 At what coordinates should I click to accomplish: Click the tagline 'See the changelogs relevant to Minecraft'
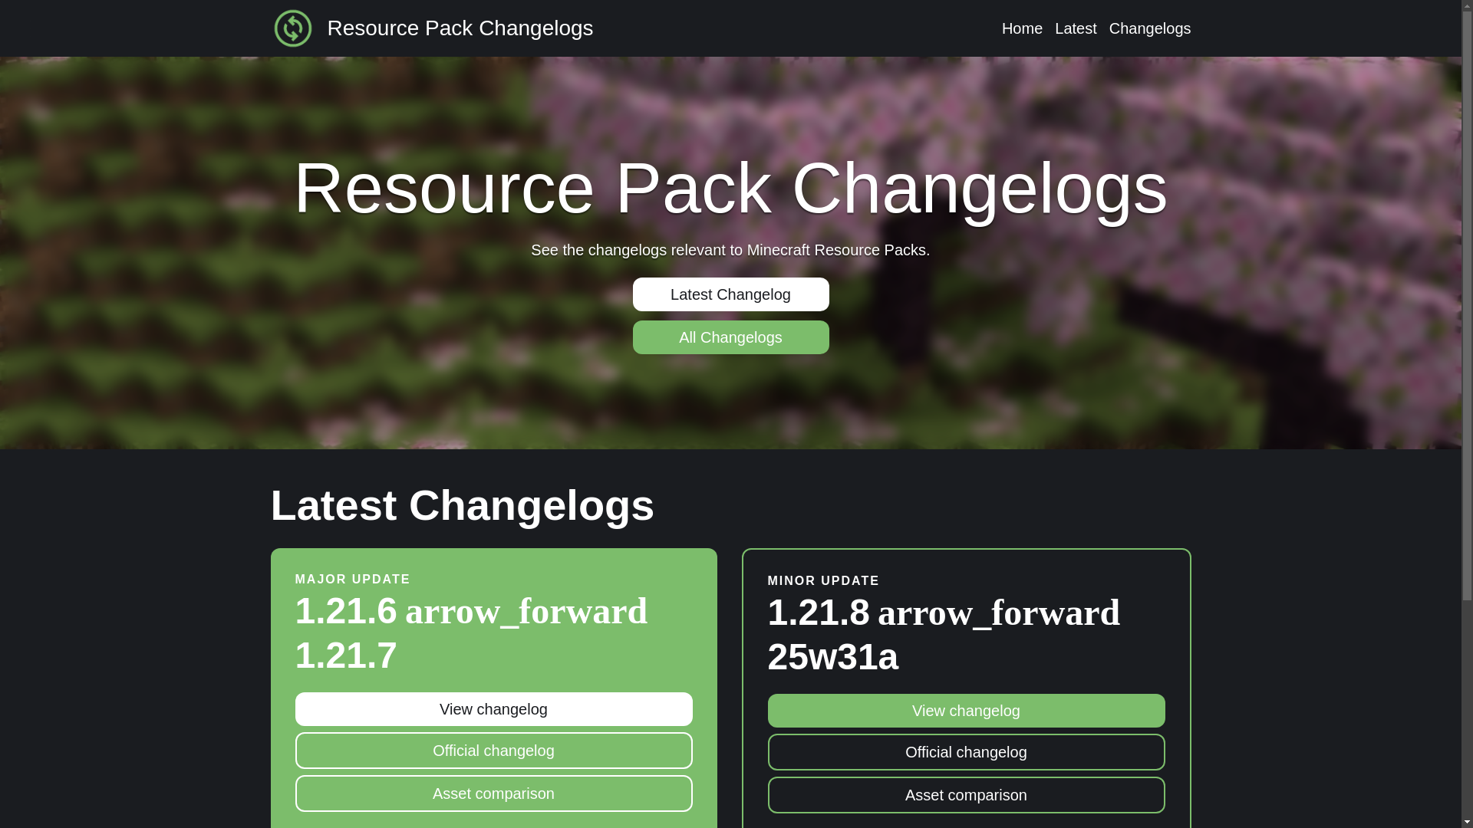[x=670, y=250]
